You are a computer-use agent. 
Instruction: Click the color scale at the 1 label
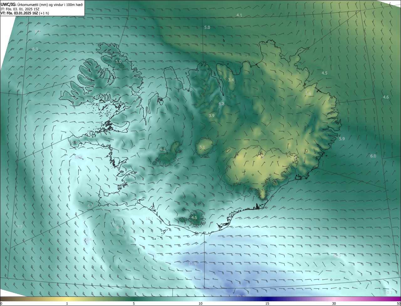tap(67, 303)
